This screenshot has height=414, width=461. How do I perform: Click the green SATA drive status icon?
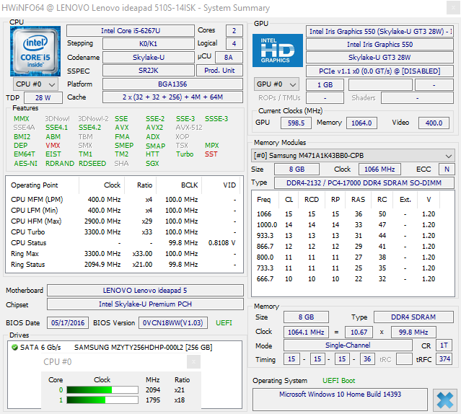pyautogui.click(x=14, y=348)
